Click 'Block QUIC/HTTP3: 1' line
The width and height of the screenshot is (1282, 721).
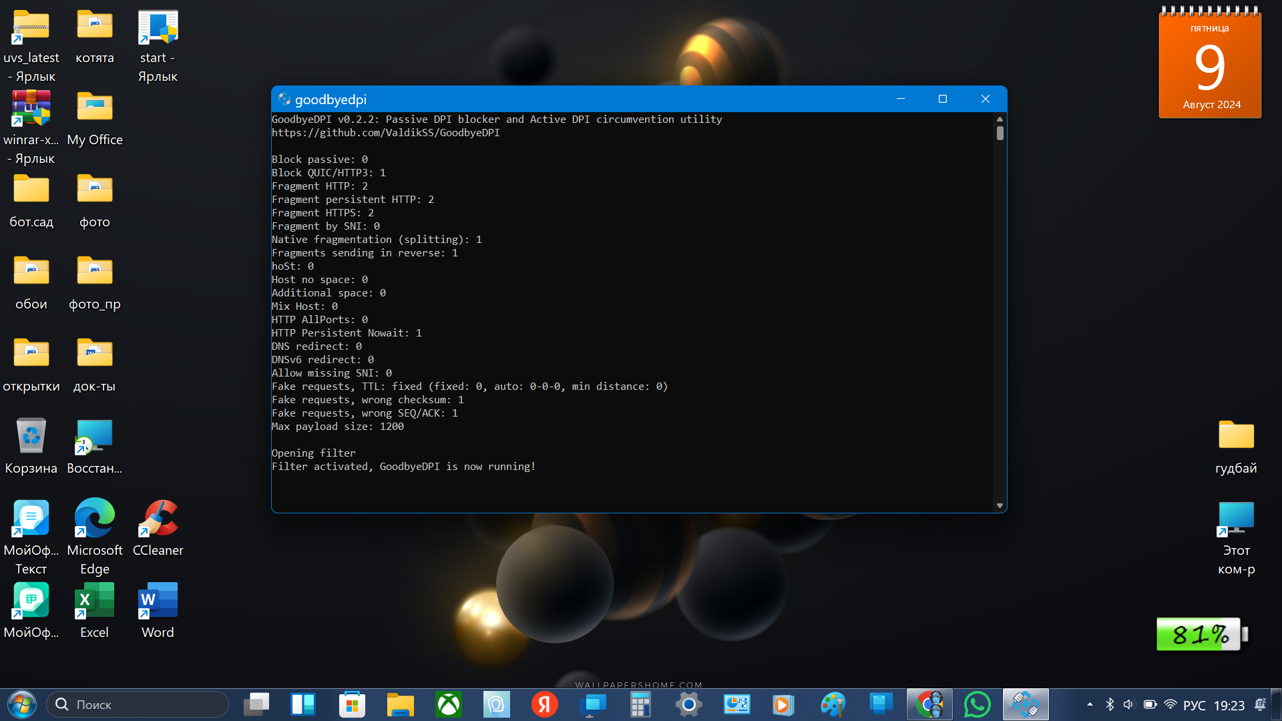(x=329, y=173)
